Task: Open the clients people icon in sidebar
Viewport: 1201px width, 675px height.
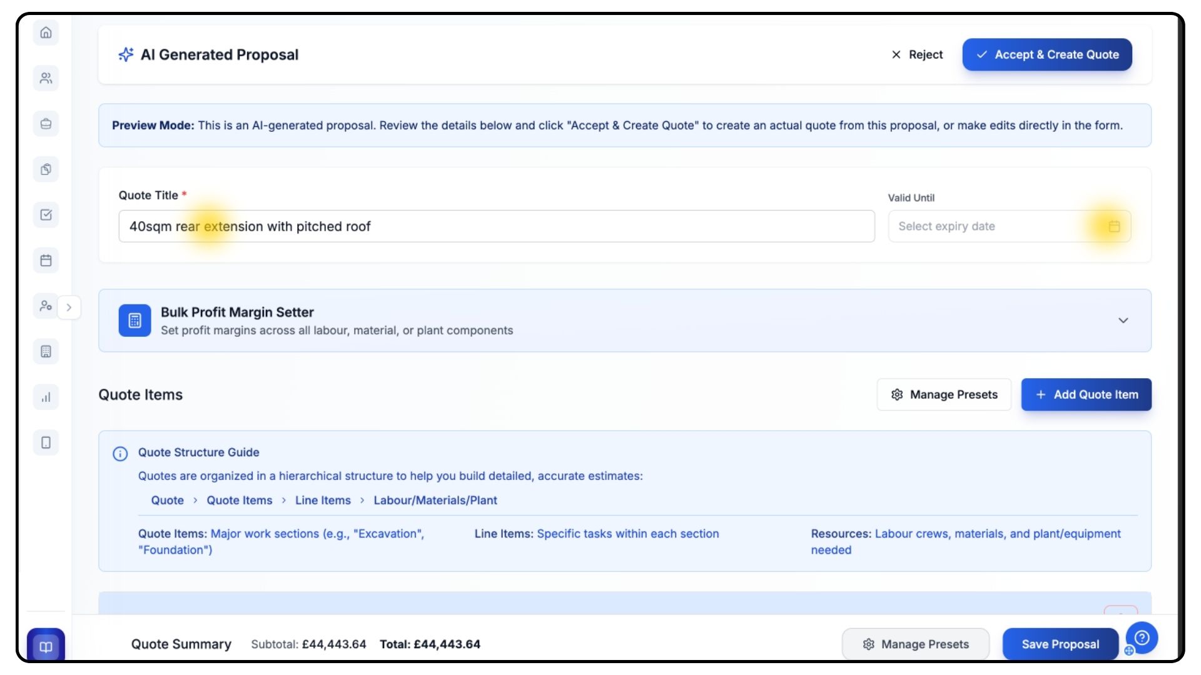Action: pyautogui.click(x=46, y=78)
